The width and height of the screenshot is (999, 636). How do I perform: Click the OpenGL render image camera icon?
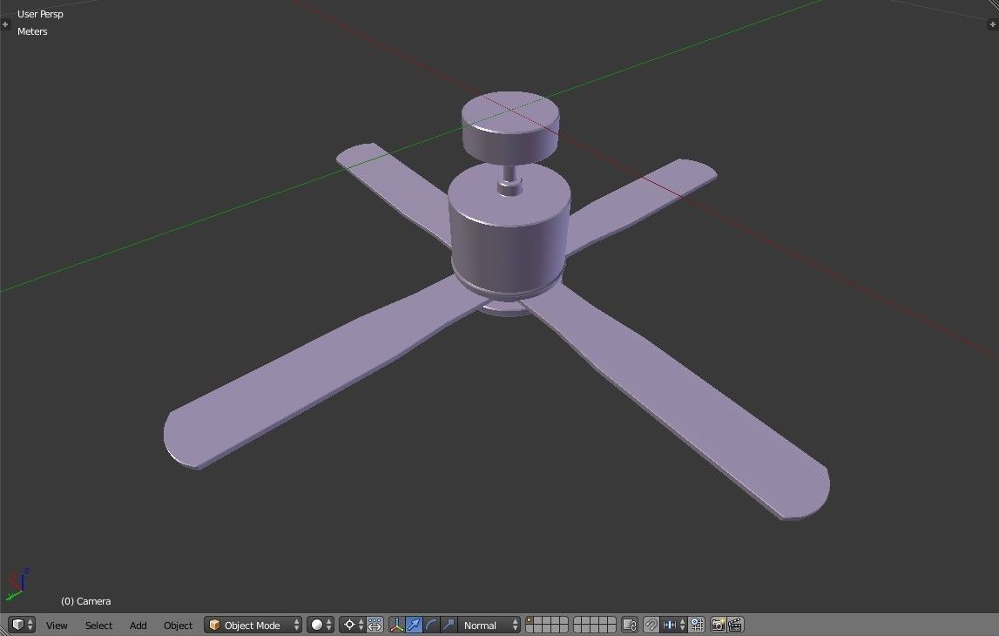(718, 625)
